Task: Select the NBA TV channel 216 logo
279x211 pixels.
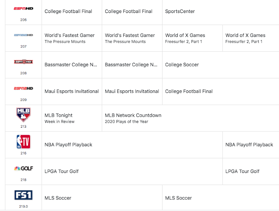Action: click(23, 142)
